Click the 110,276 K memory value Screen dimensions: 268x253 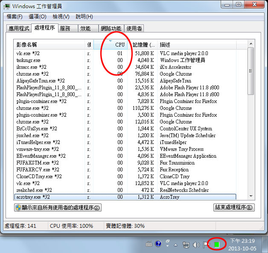coord(143,108)
